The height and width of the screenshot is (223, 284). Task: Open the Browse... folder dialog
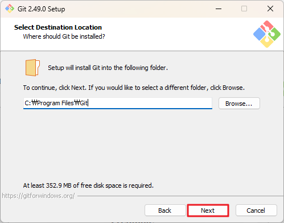[239, 104]
